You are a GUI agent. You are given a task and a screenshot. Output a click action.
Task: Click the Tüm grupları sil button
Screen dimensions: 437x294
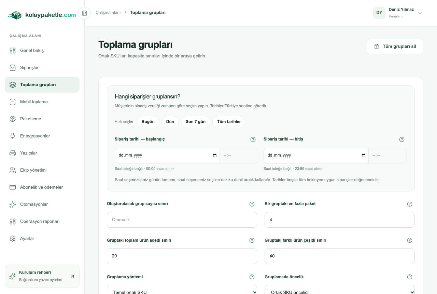[395, 46]
